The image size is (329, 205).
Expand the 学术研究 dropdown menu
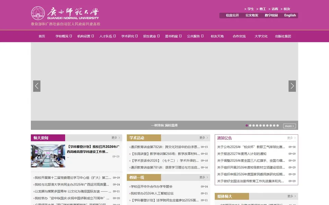(129, 36)
